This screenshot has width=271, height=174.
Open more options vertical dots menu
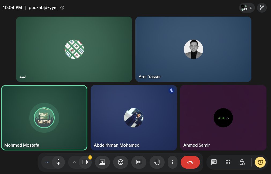[172, 162]
